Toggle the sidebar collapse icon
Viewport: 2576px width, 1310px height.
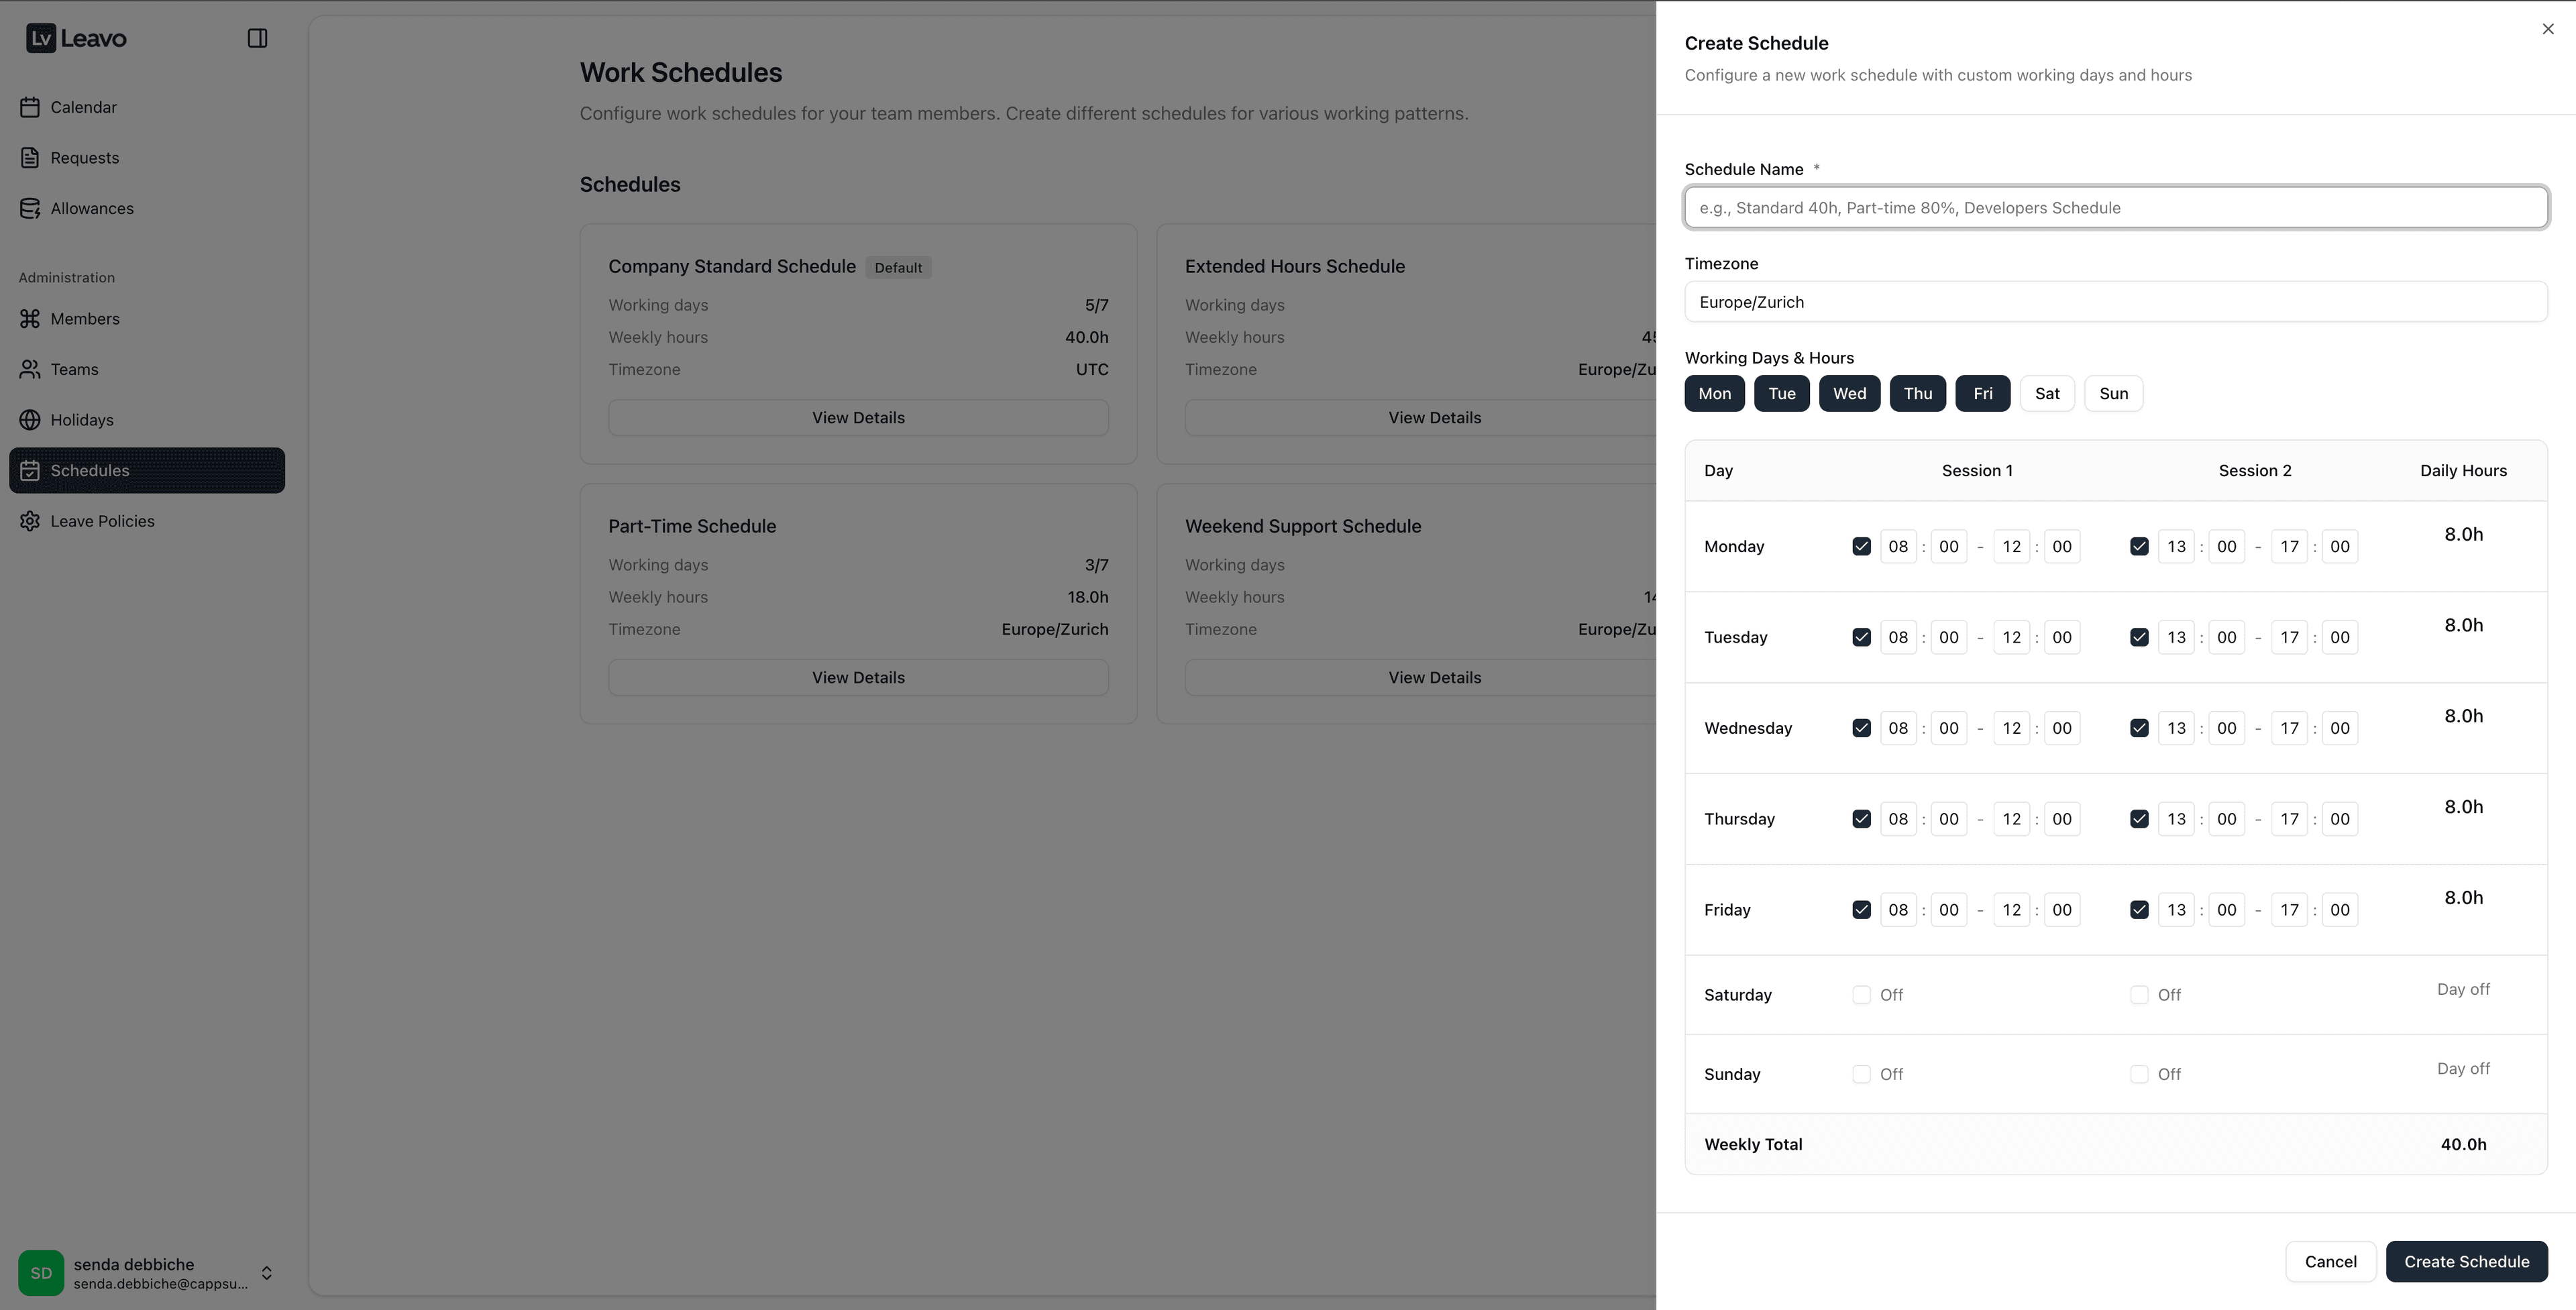point(258,38)
